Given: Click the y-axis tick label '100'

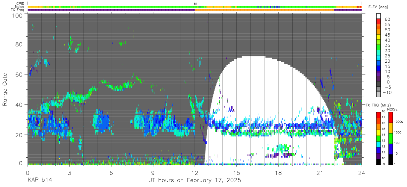Looking at the screenshot, I should click(x=18, y=16).
